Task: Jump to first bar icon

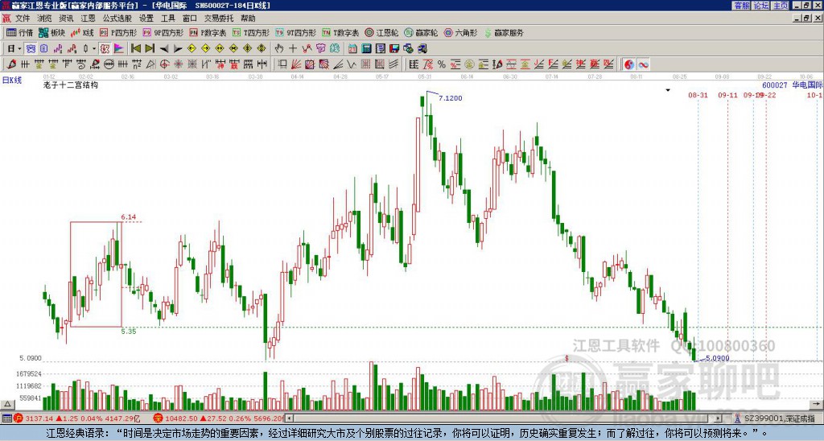Action: click(135, 49)
